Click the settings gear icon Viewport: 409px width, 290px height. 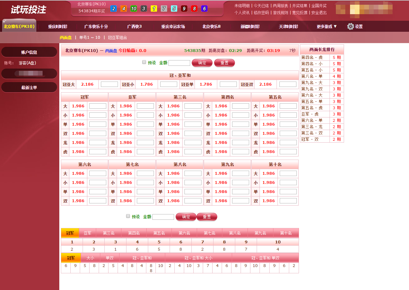click(x=350, y=26)
